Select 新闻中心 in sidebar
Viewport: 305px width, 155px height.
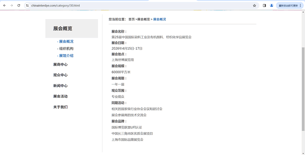(60, 86)
